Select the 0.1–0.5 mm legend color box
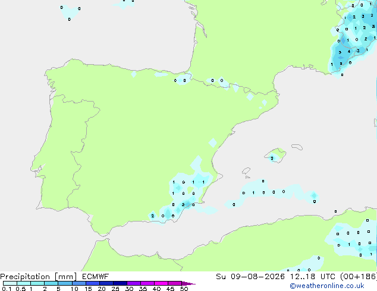The height and width of the screenshot is (291, 377). 10,283
